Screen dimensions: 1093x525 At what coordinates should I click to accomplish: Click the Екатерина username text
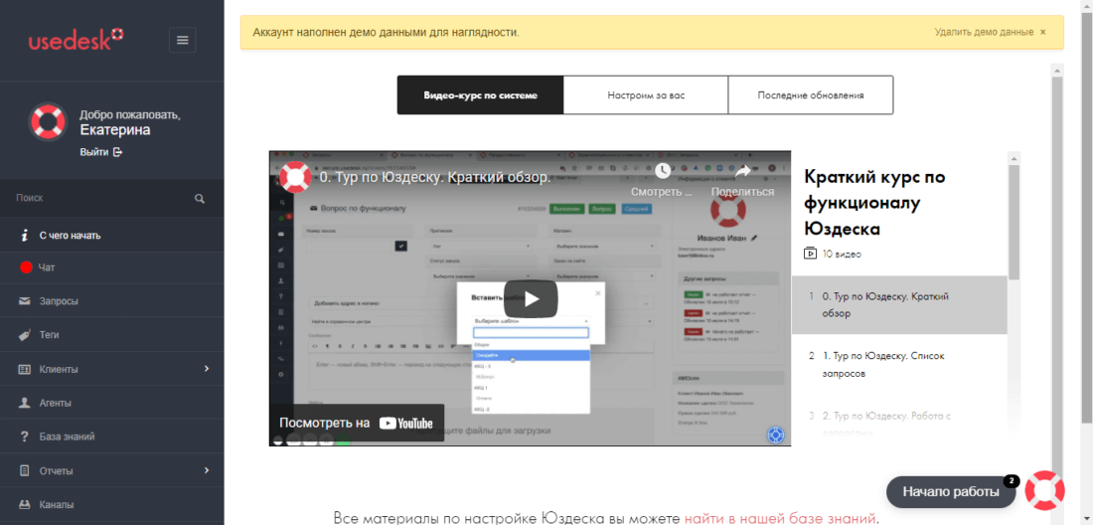(115, 130)
